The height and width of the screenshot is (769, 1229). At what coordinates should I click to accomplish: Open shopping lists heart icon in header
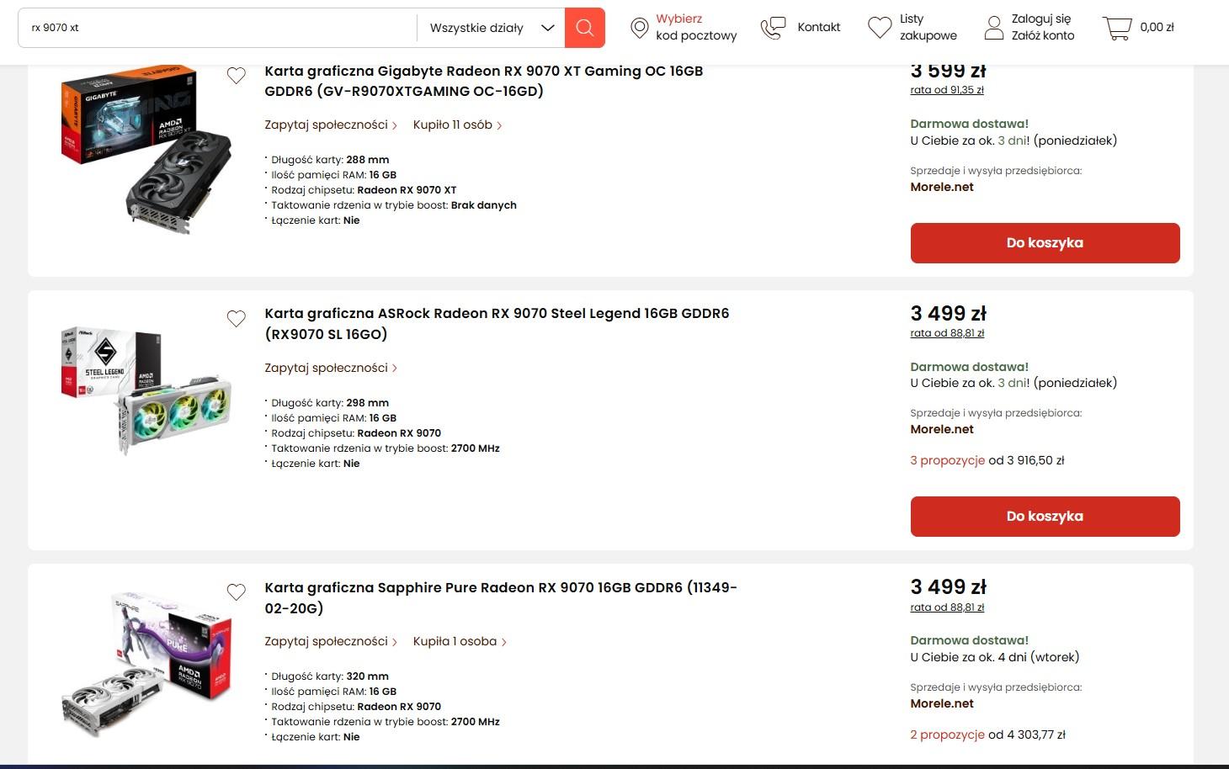(x=880, y=28)
